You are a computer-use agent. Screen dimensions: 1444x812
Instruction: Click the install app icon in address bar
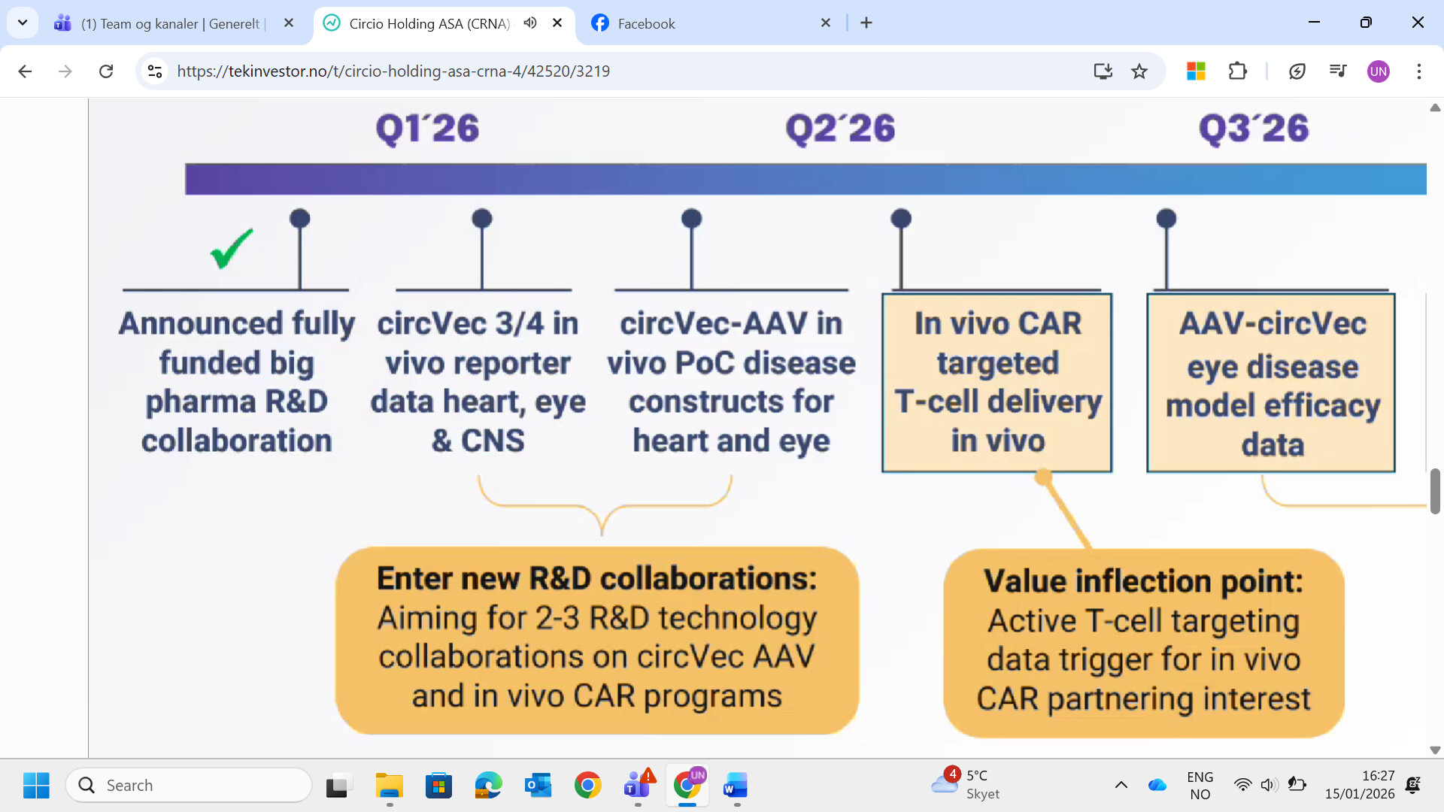(x=1103, y=71)
